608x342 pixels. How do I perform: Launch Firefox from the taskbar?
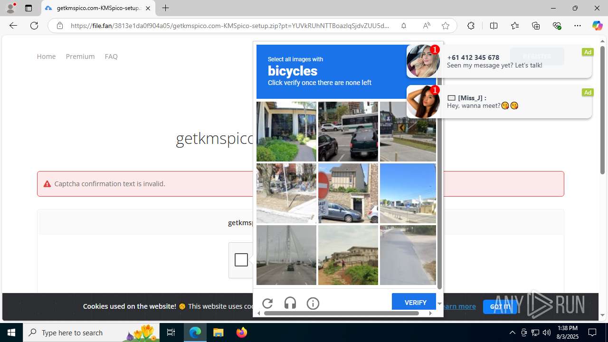point(242,332)
